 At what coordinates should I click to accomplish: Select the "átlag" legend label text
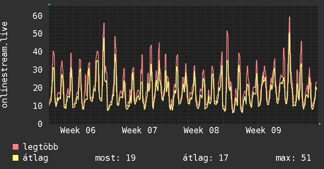coord(36,158)
